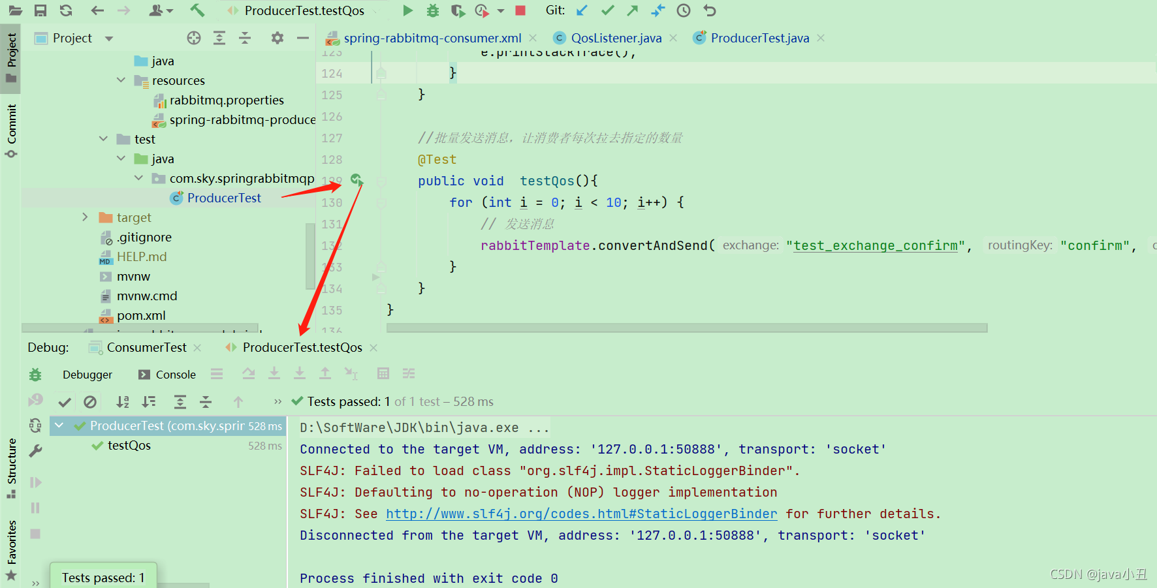Click the Project tree vertical scrollbar

click(x=310, y=256)
